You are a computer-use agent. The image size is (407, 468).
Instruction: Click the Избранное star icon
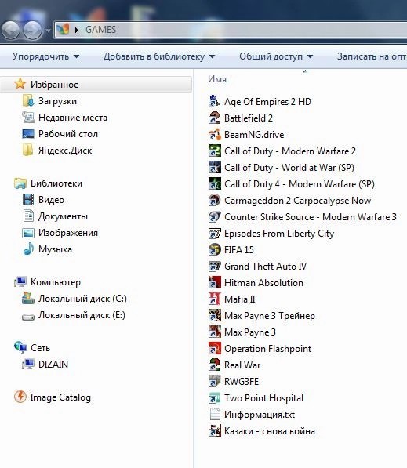pyautogui.click(x=20, y=84)
